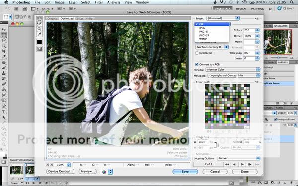Select the Quick Selection tool in toolbox
The width and height of the screenshot is (298, 186).
tap(4, 46)
